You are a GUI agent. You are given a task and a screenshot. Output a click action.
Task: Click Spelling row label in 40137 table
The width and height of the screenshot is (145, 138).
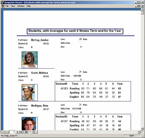(x=74, y=126)
